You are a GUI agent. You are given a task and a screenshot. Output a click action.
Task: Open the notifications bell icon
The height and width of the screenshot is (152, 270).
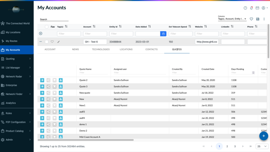coord(251,8)
